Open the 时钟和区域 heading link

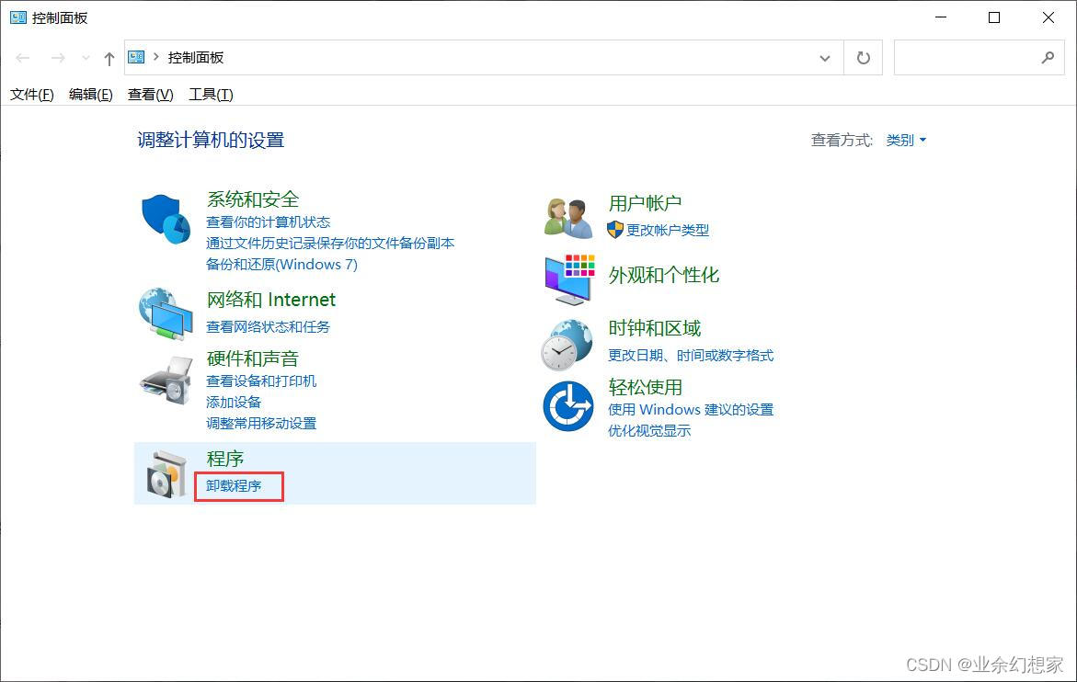pyautogui.click(x=655, y=329)
